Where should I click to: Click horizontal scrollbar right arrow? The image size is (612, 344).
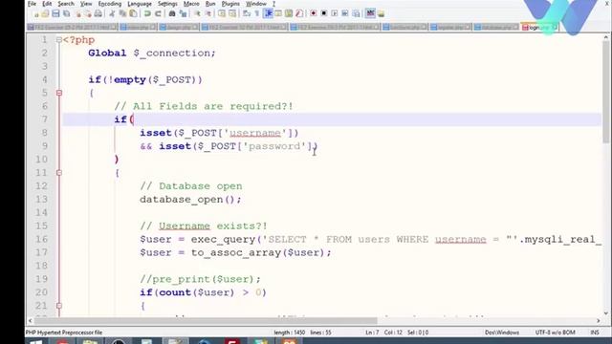coord(599,321)
